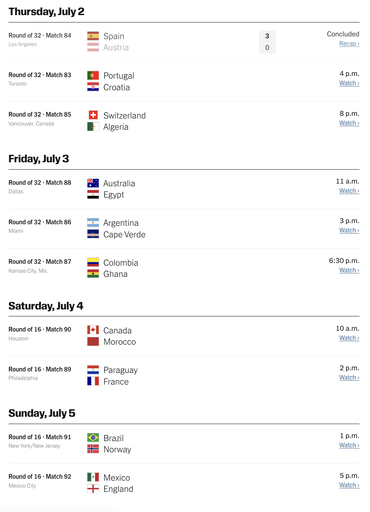The height and width of the screenshot is (512, 370).
Task: Open Watch link for Mexico vs England
Action: click(x=349, y=485)
